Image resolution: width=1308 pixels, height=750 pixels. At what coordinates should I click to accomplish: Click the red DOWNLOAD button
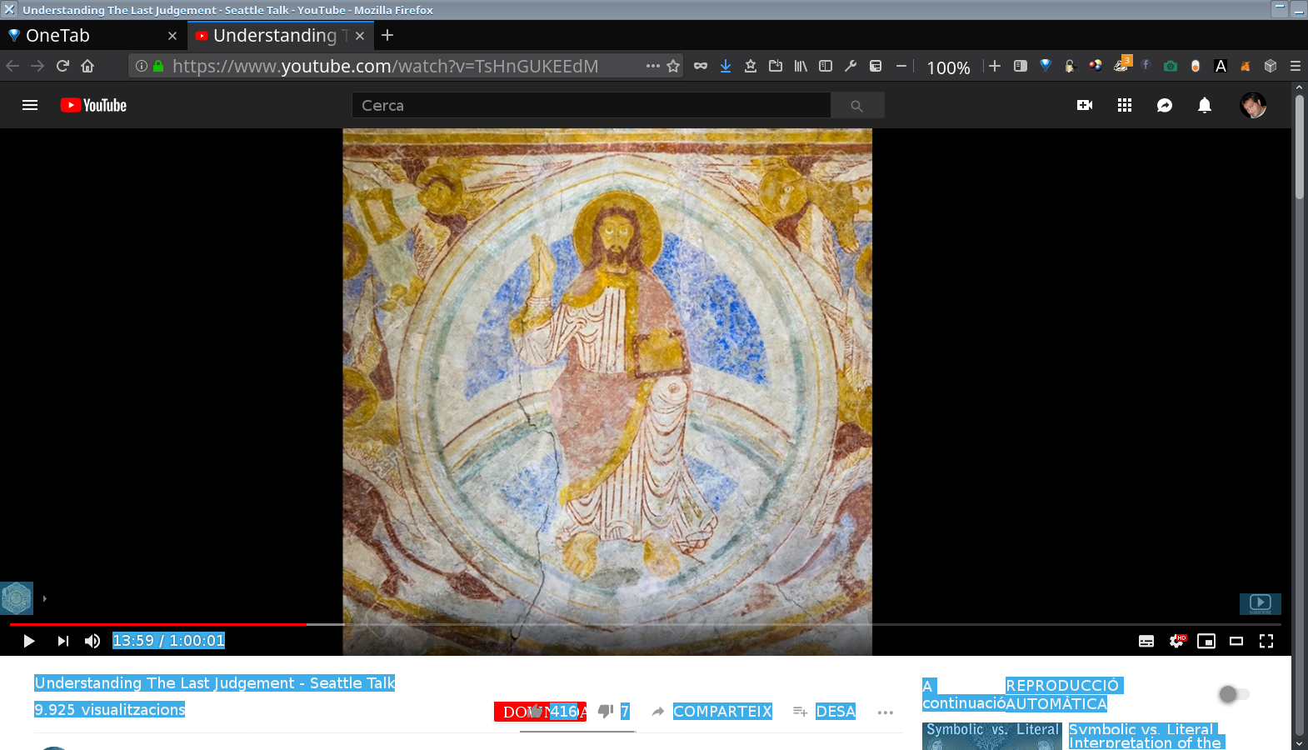coord(540,712)
